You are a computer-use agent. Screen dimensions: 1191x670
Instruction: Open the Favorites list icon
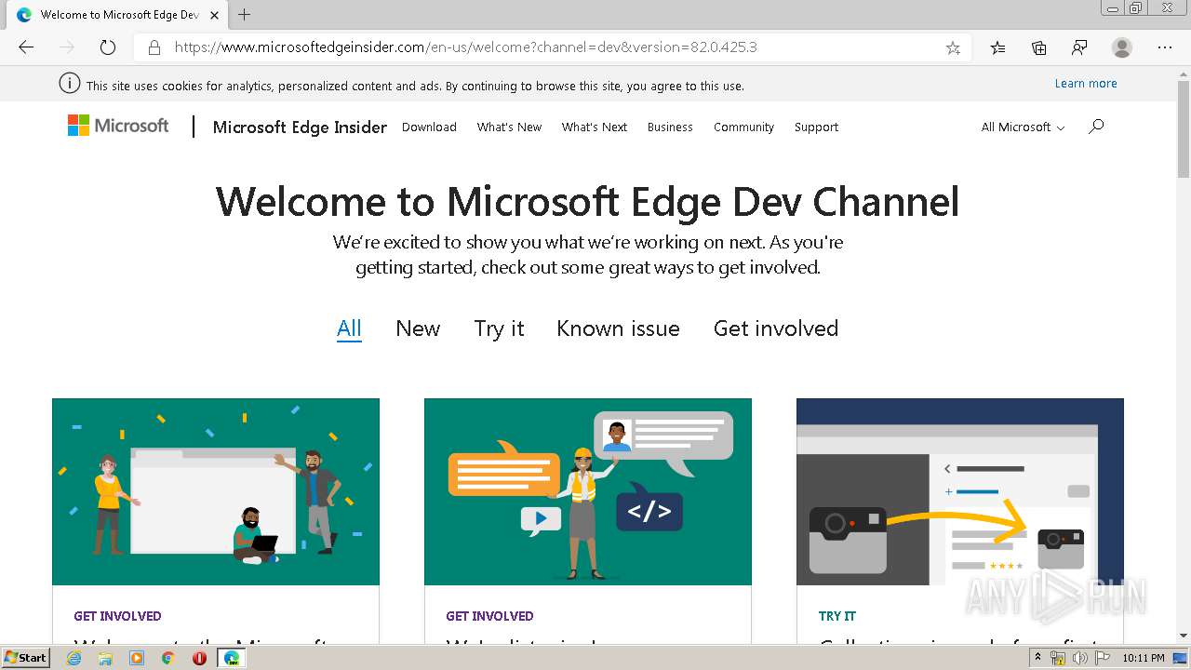coord(997,47)
